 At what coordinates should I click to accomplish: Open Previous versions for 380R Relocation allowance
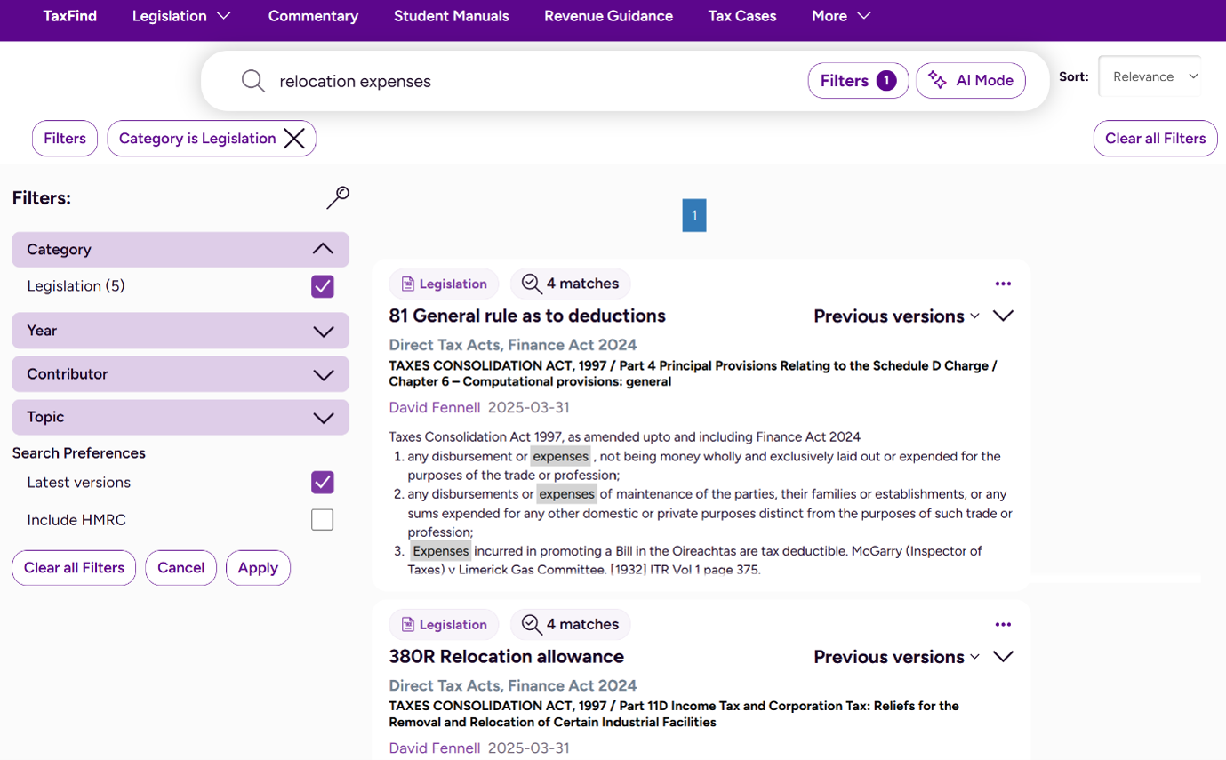(x=896, y=657)
